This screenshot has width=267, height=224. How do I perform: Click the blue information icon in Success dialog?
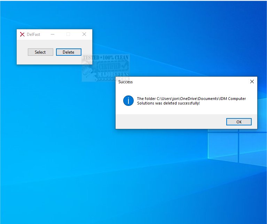point(128,101)
